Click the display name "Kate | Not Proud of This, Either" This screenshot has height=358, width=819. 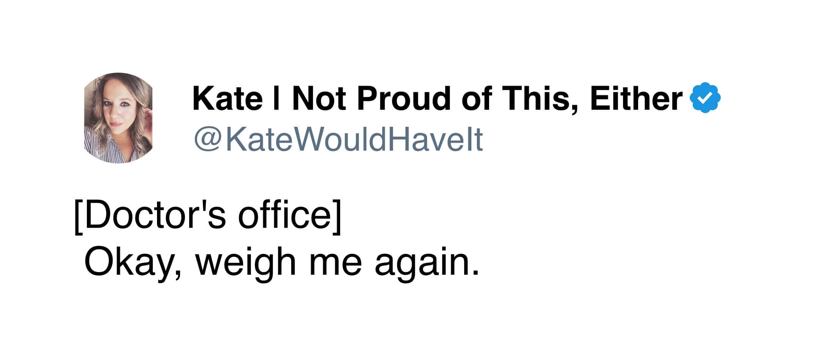tap(437, 98)
